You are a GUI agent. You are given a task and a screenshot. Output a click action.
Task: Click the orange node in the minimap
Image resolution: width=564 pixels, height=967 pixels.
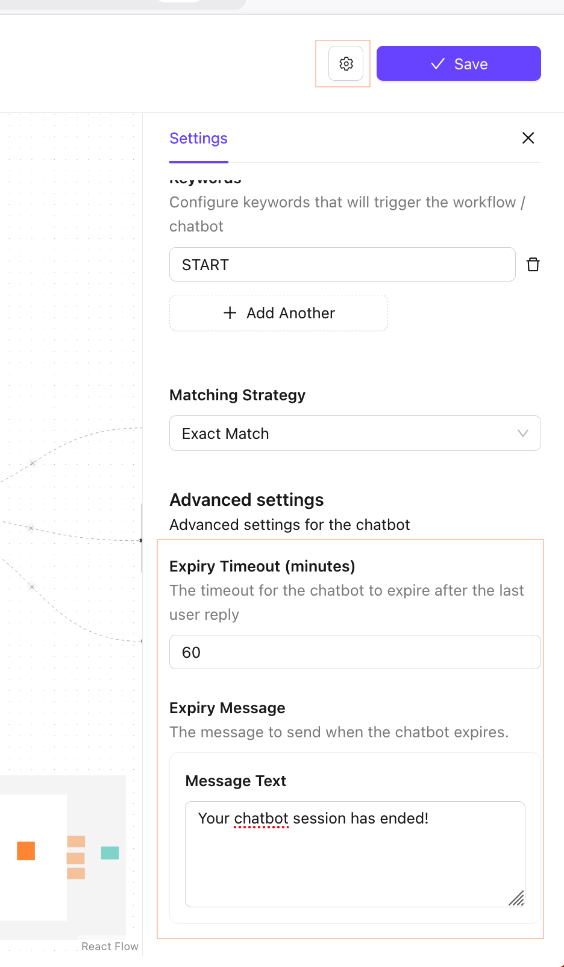pos(26,851)
